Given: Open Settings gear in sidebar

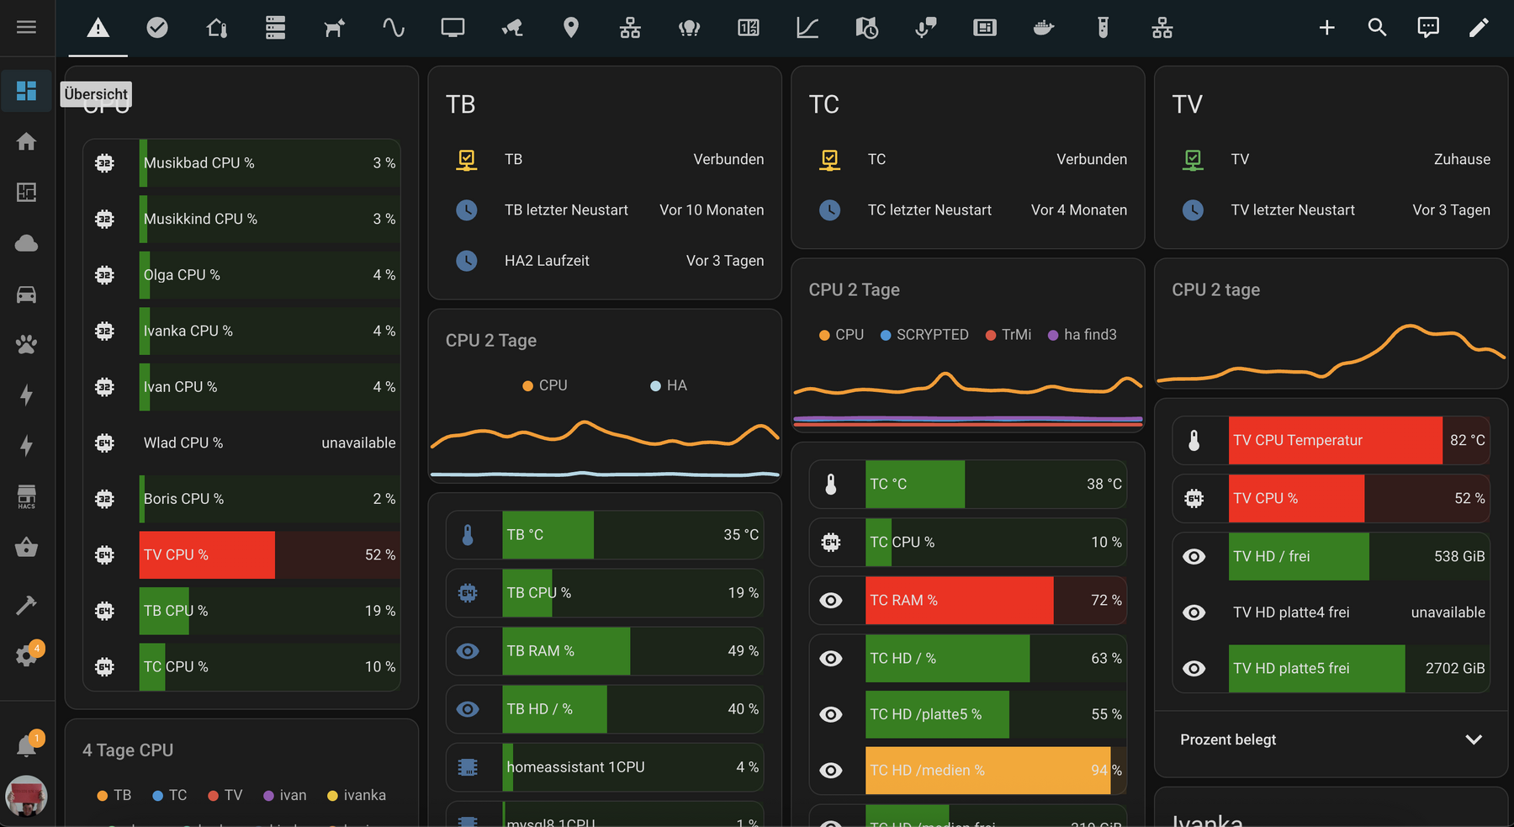Looking at the screenshot, I should 26,655.
